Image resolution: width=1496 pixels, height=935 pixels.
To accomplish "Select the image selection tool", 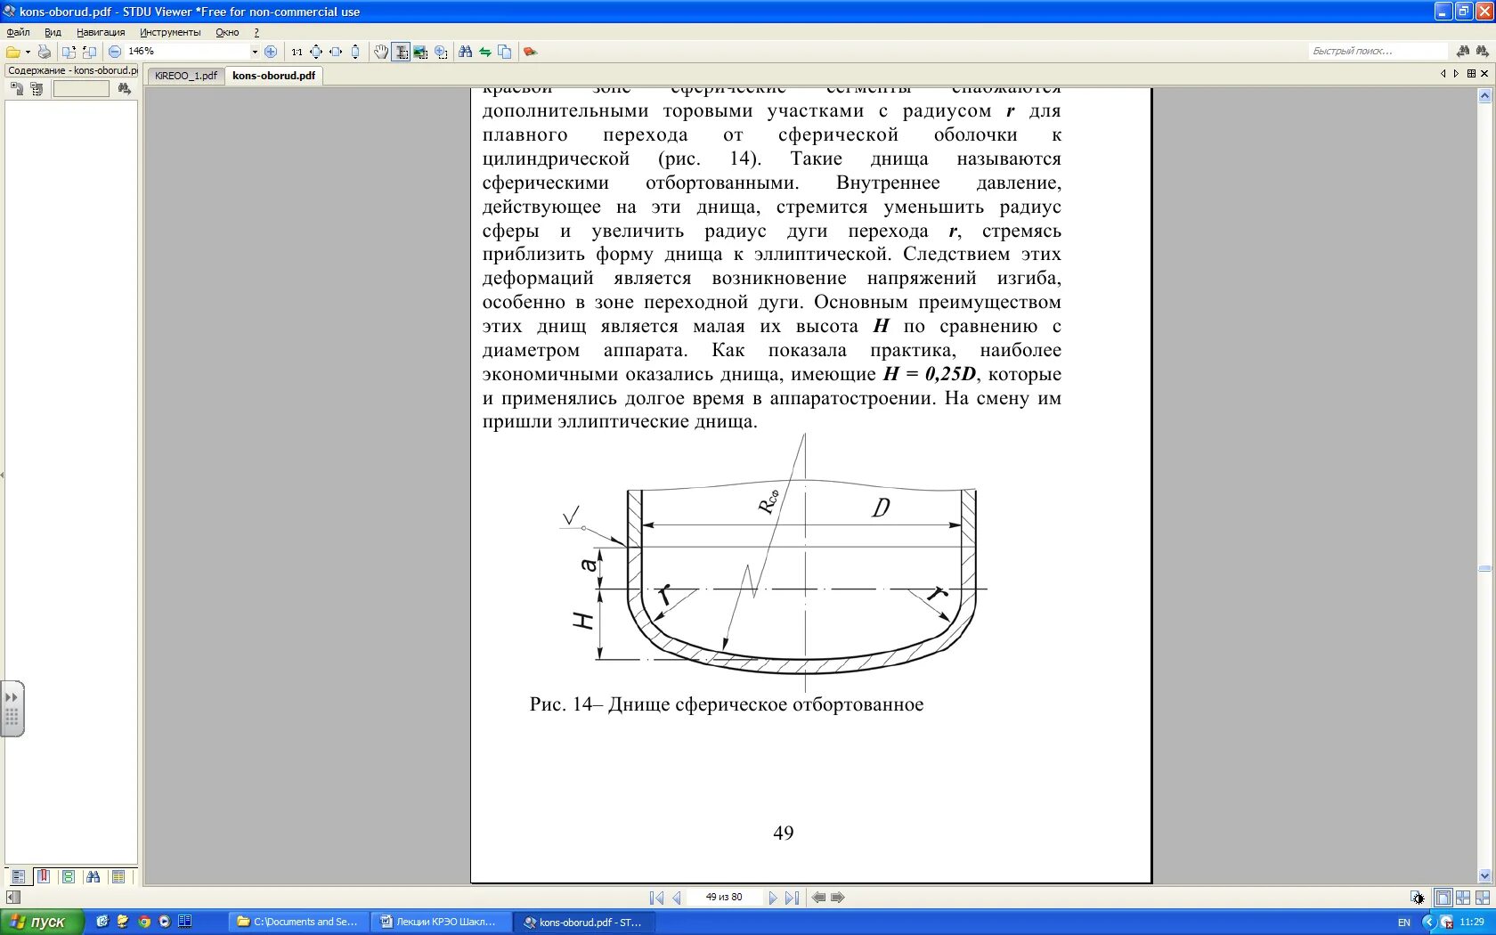I will tap(420, 52).
